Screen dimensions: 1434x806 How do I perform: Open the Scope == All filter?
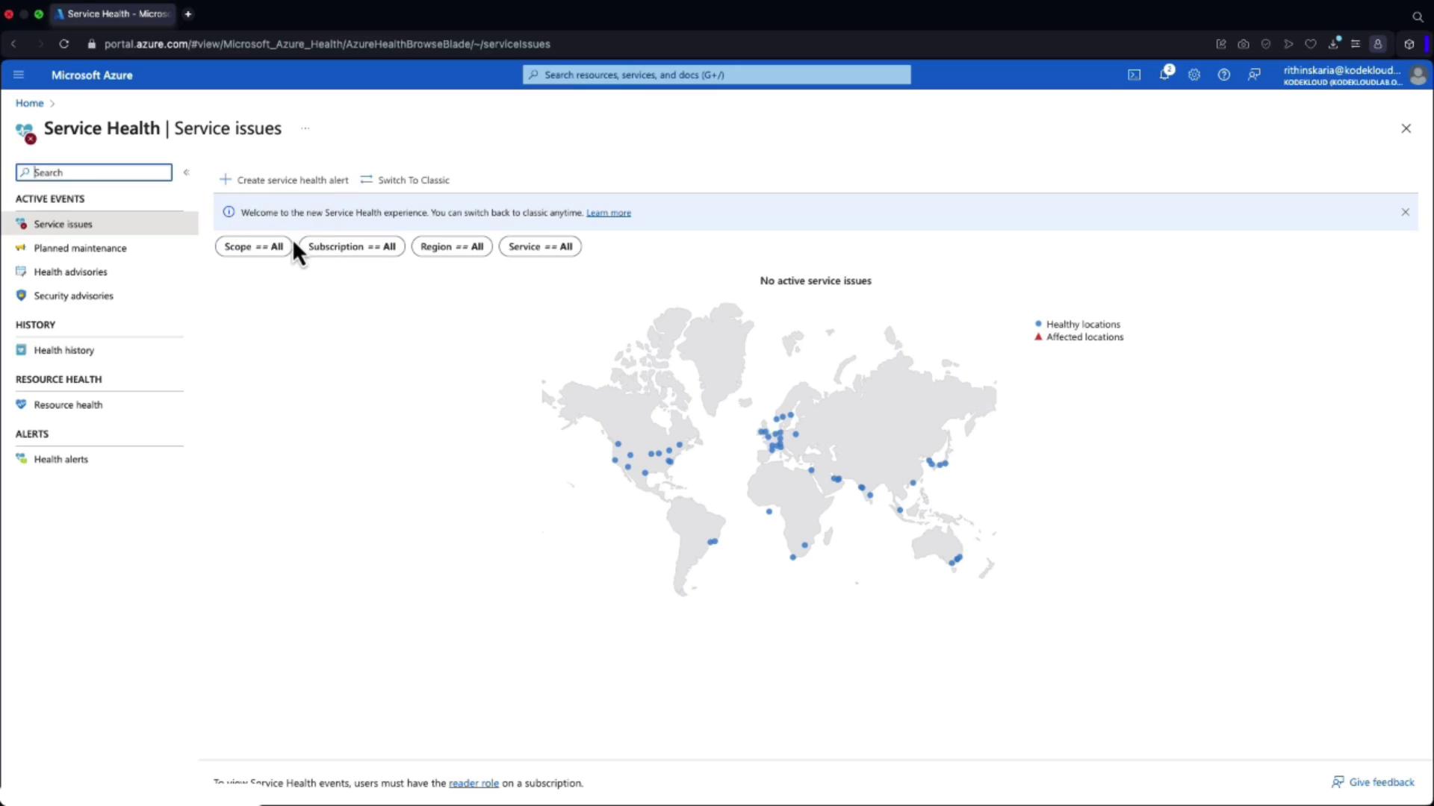(x=253, y=246)
